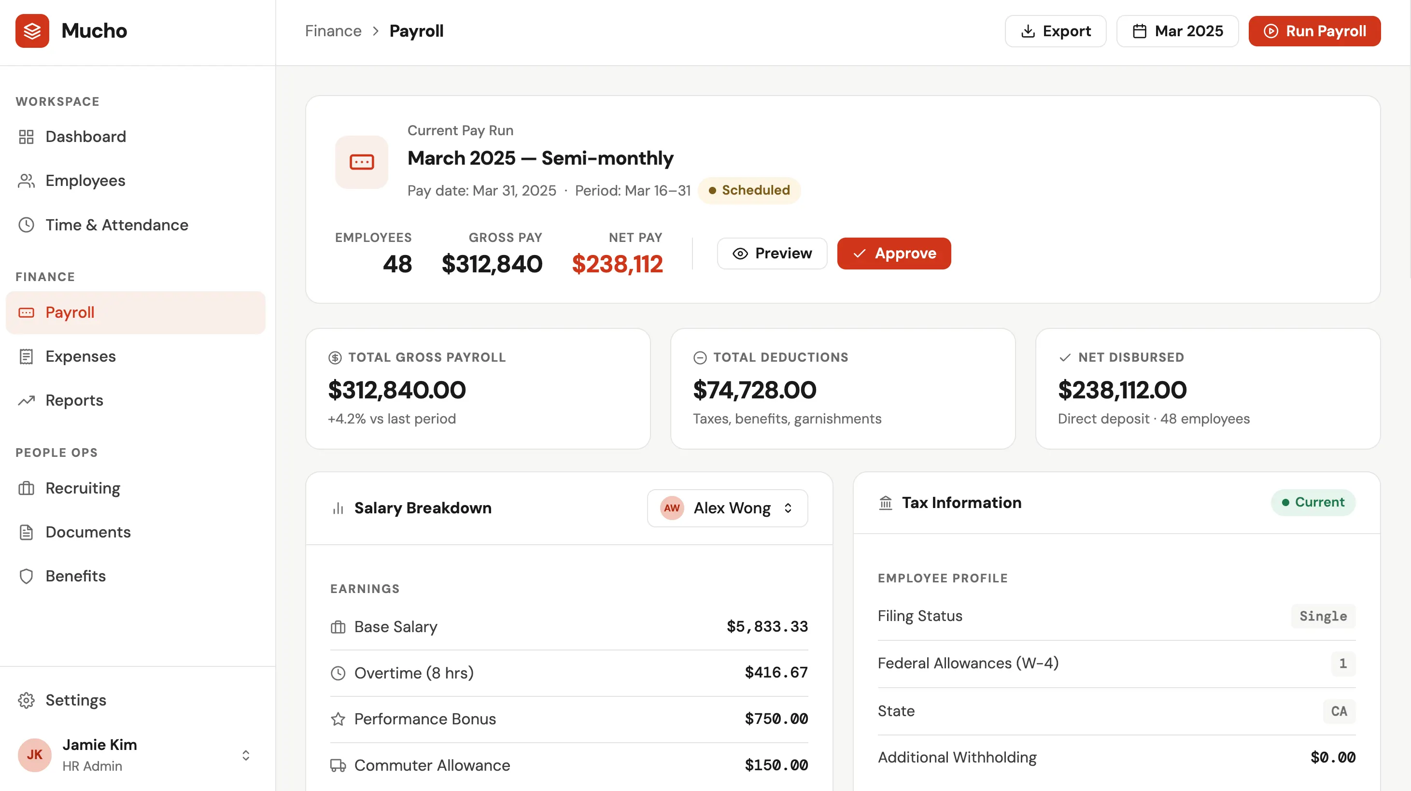Image resolution: width=1411 pixels, height=791 pixels.
Task: Click the $238,112.00 net disbursed amount
Action: (x=1122, y=390)
